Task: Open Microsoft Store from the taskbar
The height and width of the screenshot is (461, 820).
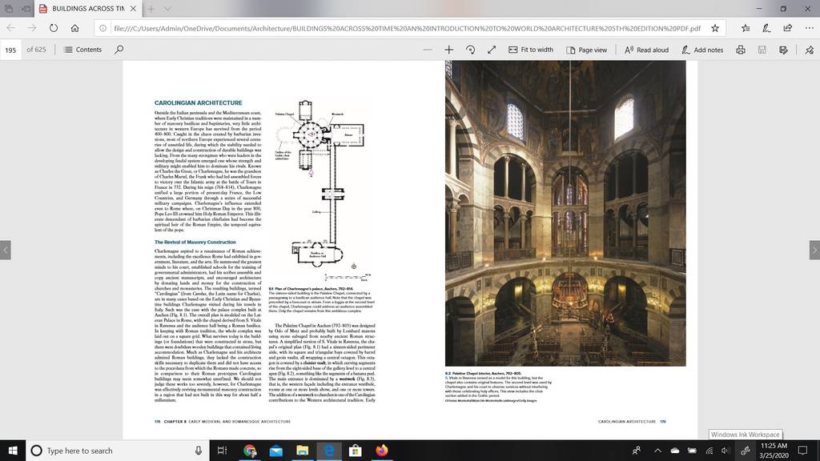Action: coord(356,451)
